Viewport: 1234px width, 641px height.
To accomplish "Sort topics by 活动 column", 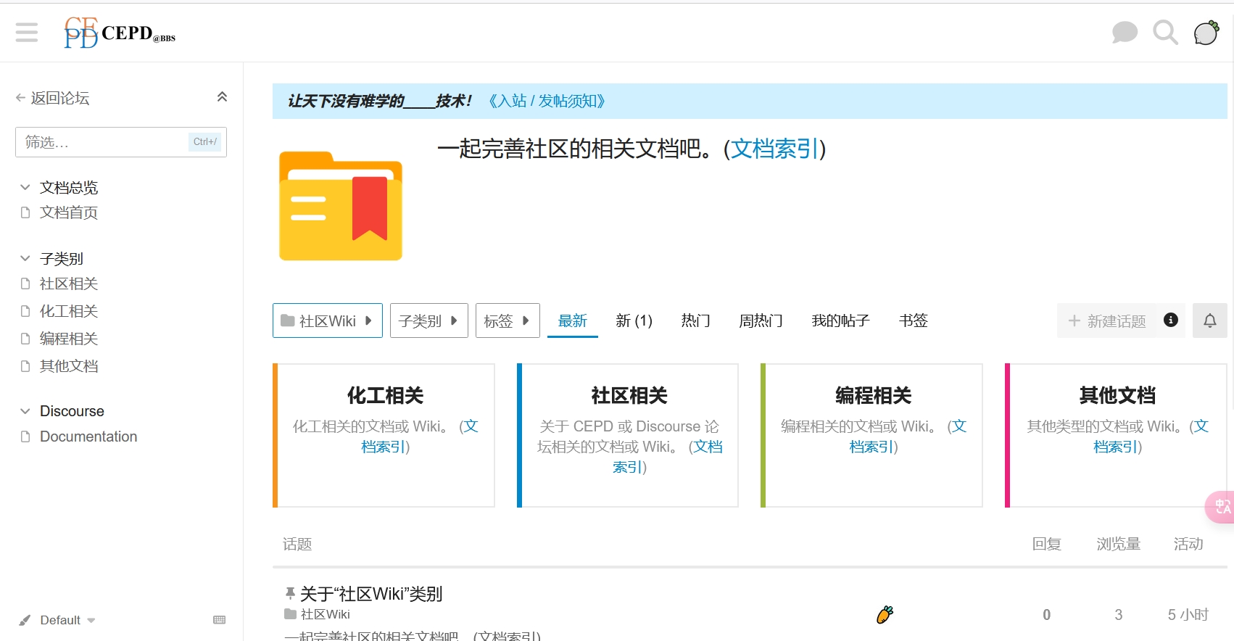I will [1188, 544].
